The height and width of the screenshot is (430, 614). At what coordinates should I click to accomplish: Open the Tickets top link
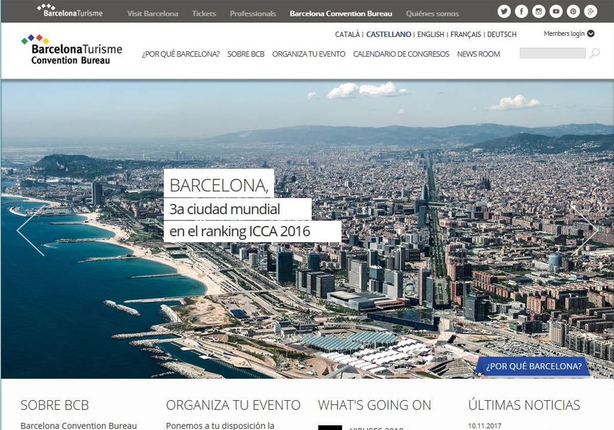pyautogui.click(x=204, y=14)
